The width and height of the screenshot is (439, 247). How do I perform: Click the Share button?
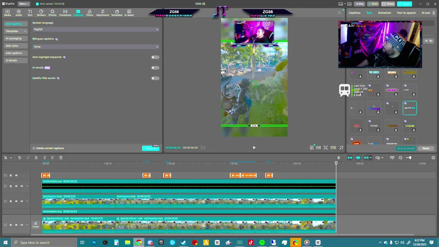pos(388,4)
